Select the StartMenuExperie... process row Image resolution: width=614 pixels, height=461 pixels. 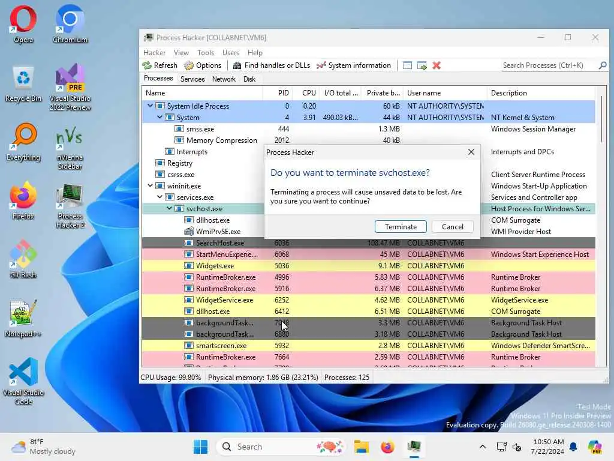point(369,254)
